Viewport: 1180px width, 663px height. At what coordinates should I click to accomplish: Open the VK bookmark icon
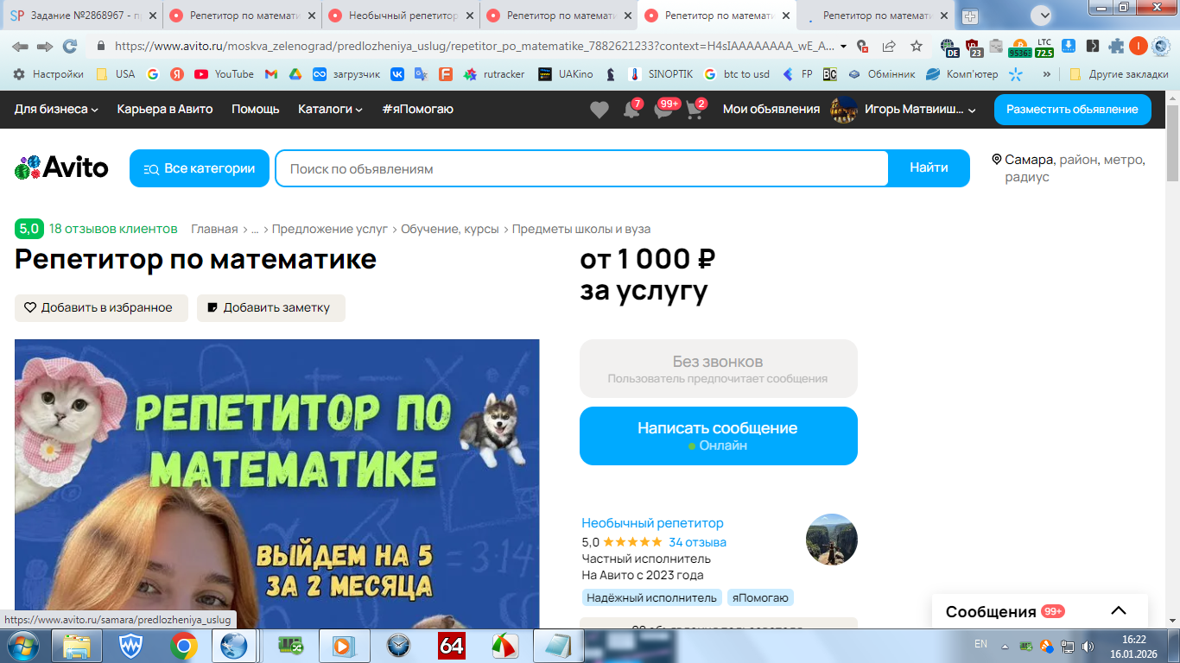pyautogui.click(x=397, y=74)
